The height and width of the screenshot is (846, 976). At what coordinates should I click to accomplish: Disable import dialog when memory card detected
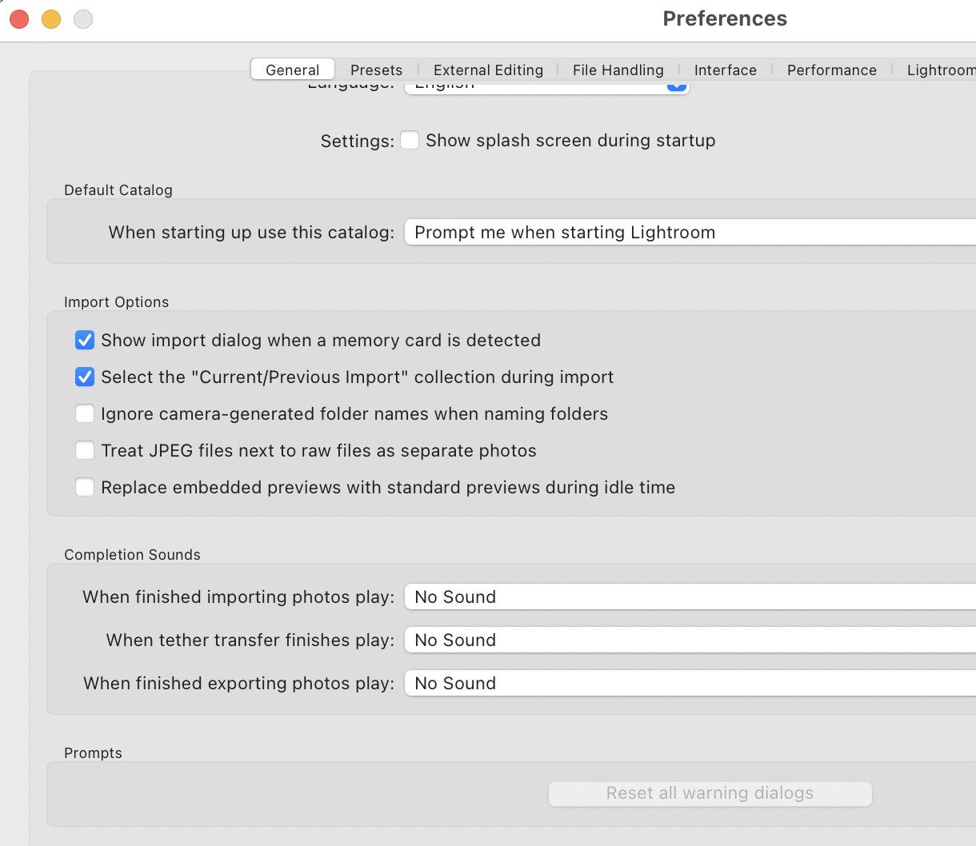click(85, 340)
